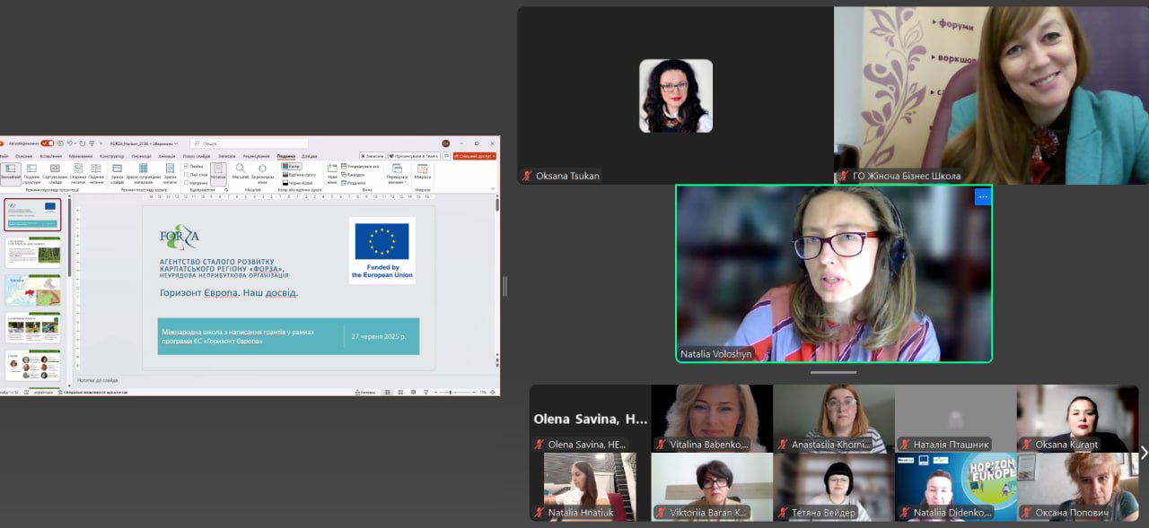Viewport: 1149px width, 528px height.
Task: Enable the Guides (Напрямні) checkbox
Action: coord(186,182)
